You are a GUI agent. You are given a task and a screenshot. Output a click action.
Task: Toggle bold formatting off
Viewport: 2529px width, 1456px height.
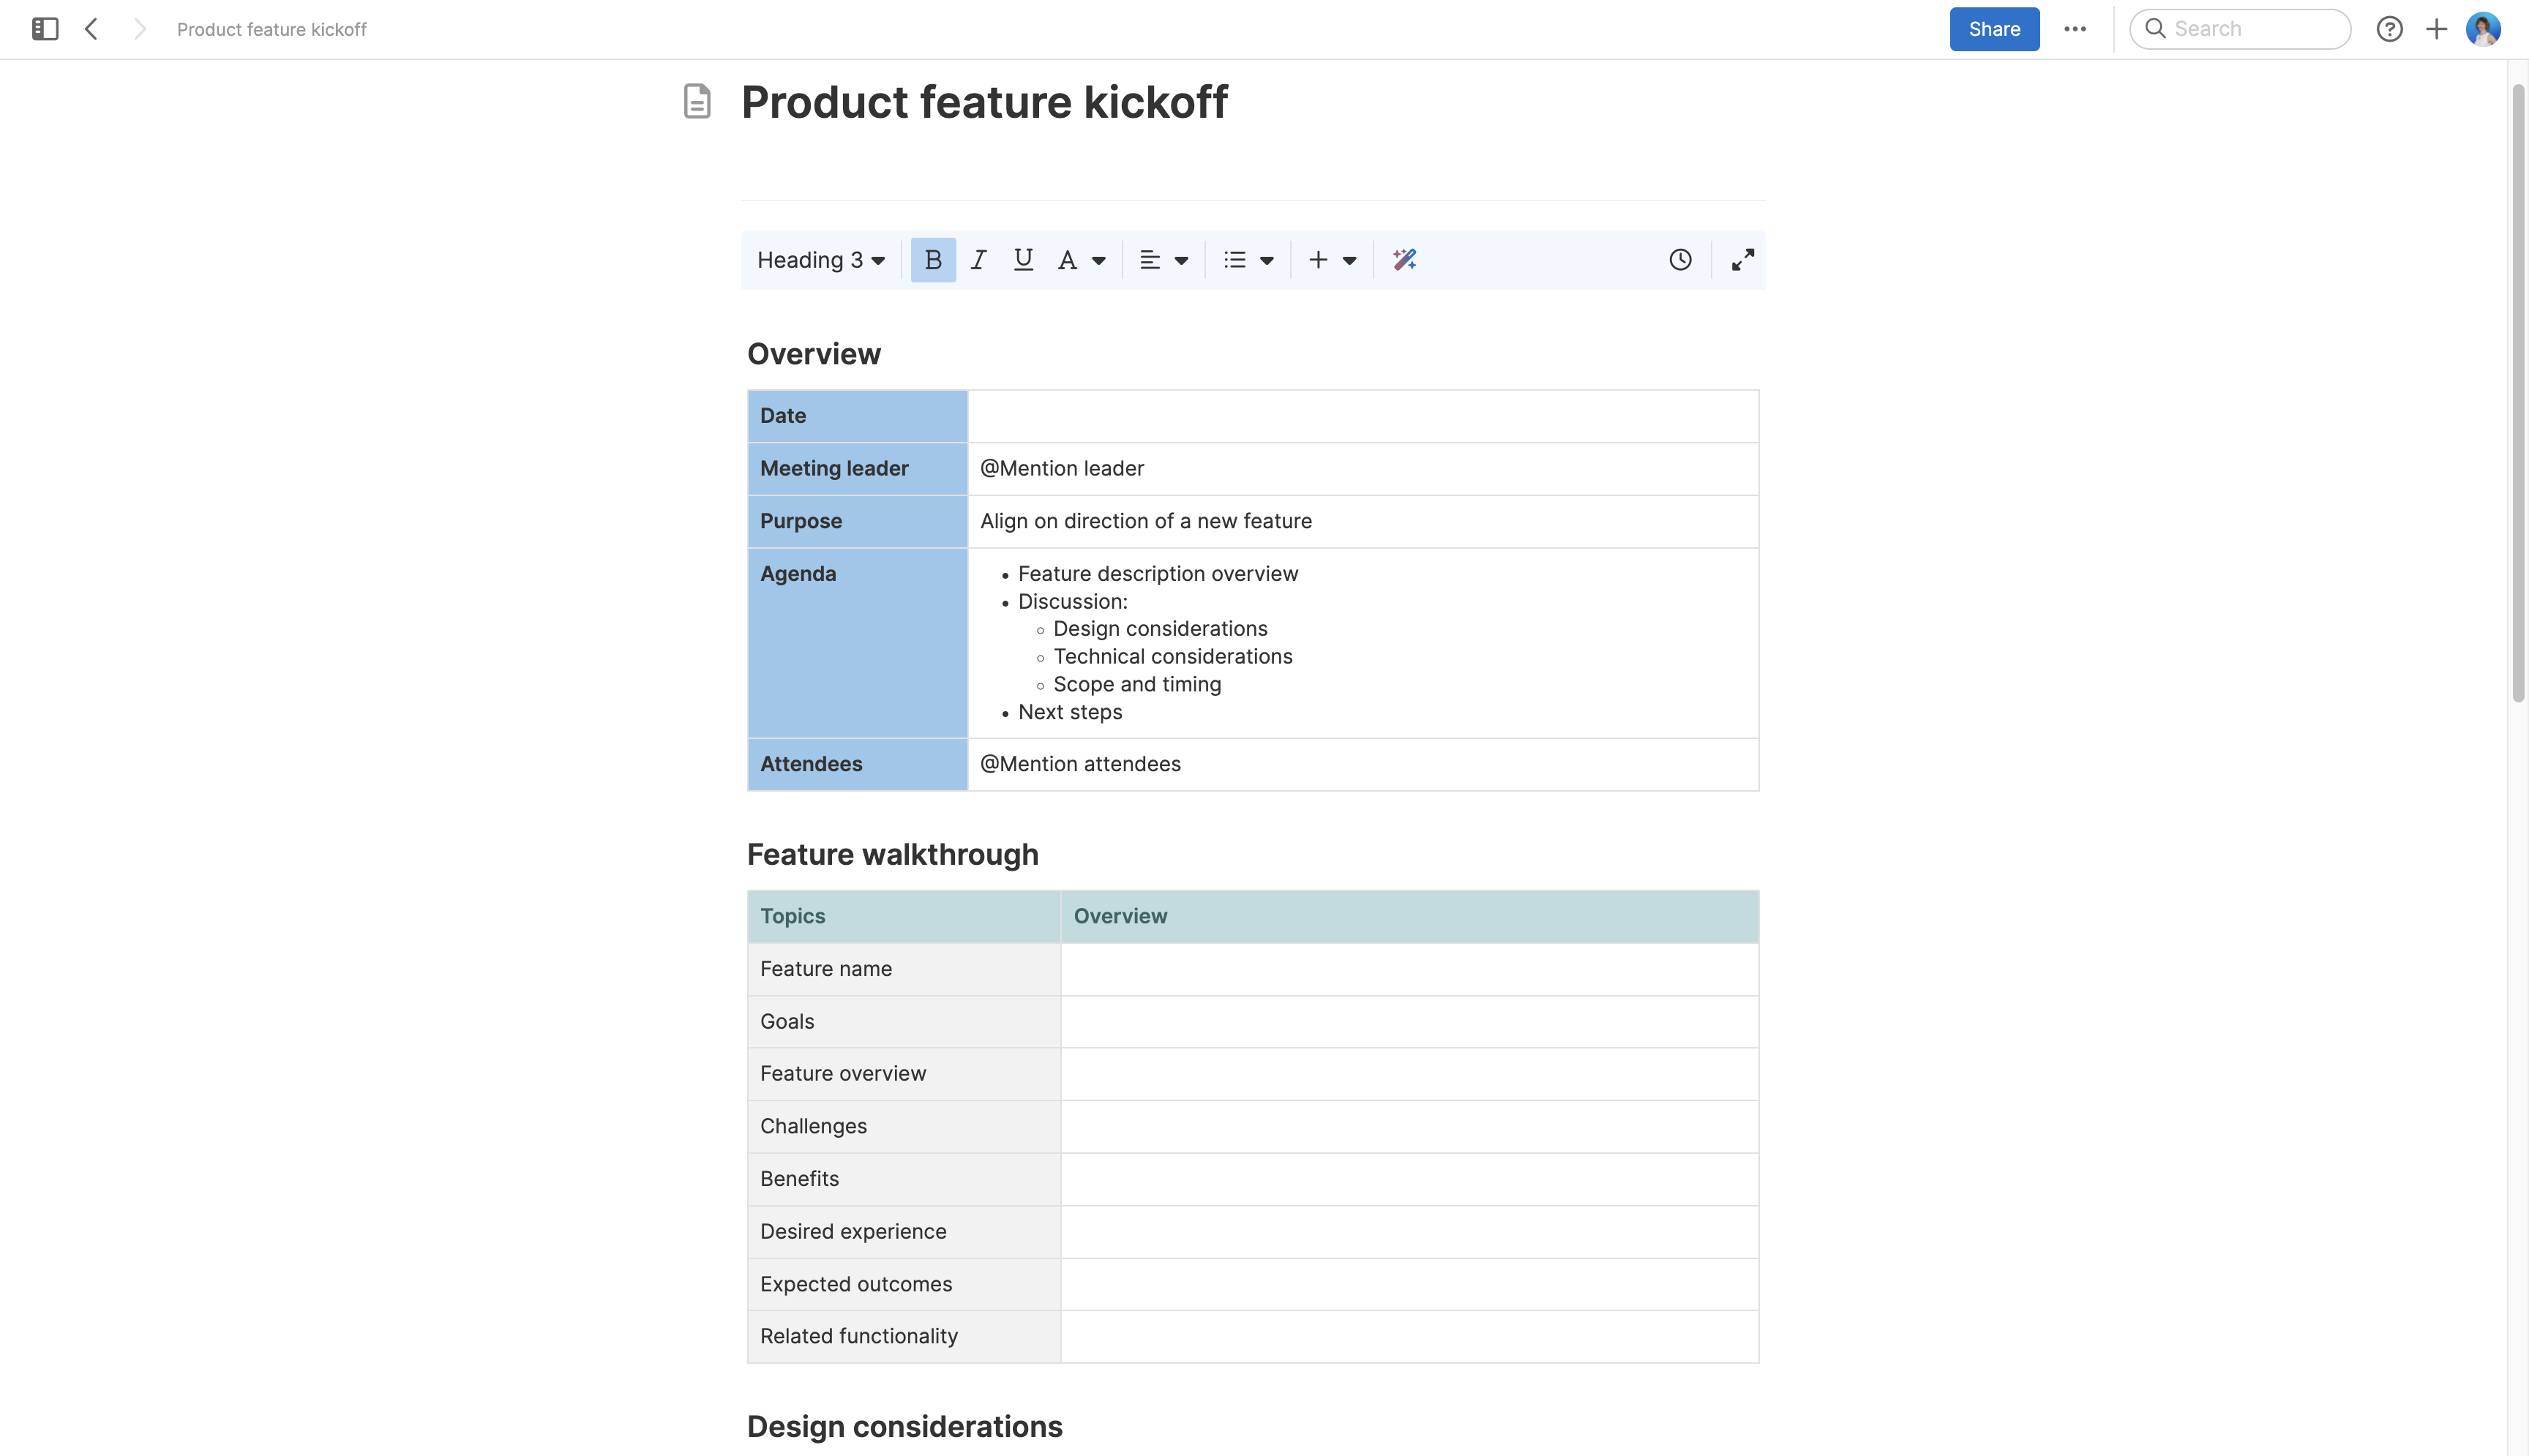tap(932, 259)
